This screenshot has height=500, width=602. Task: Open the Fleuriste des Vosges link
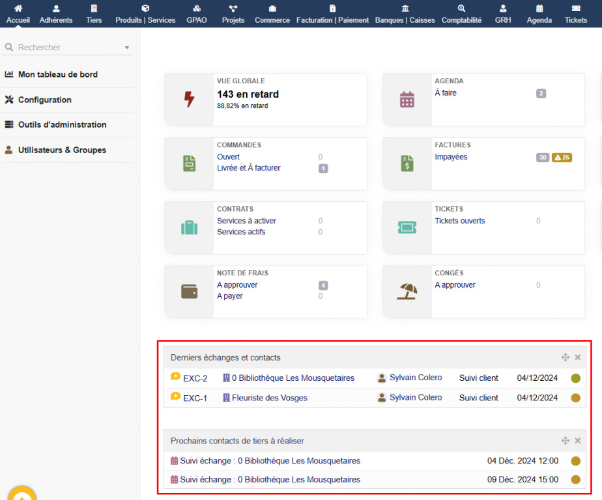tap(269, 398)
